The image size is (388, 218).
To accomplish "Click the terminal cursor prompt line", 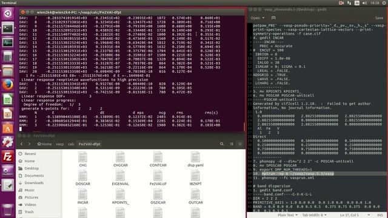I will click(21, 129).
